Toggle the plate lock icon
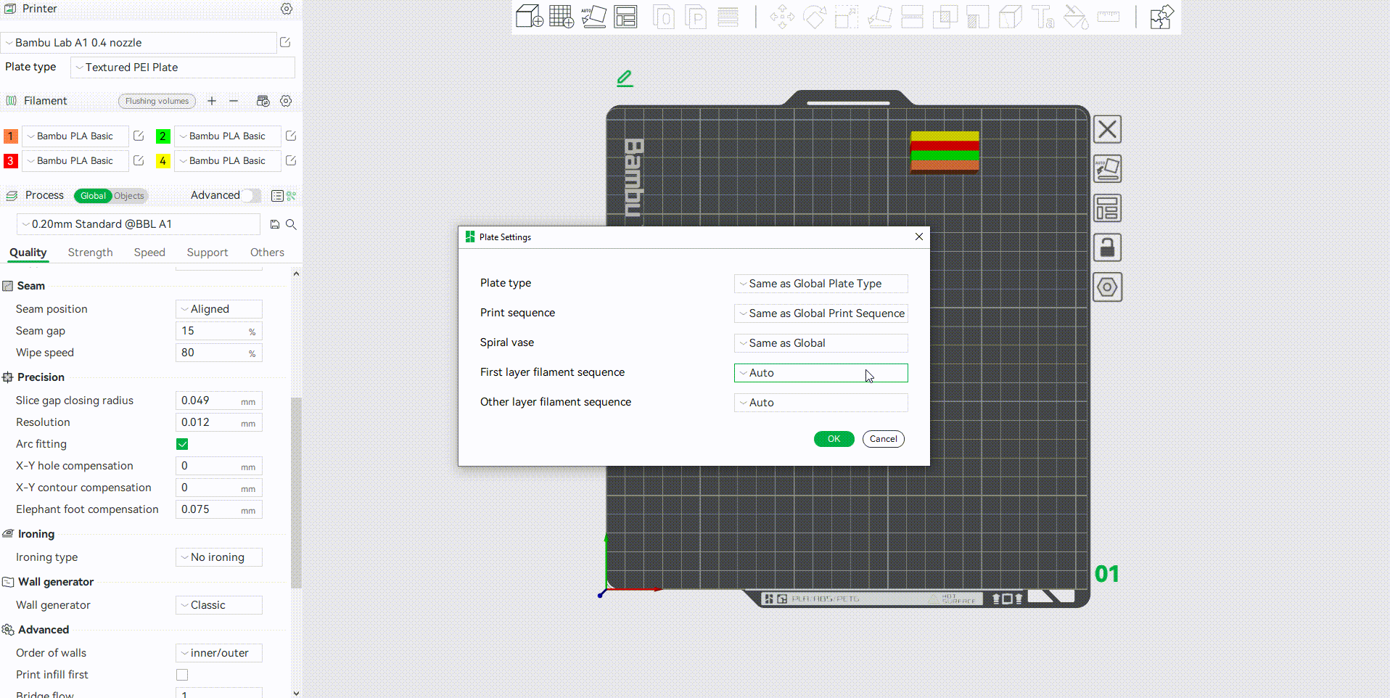 pyautogui.click(x=1107, y=247)
